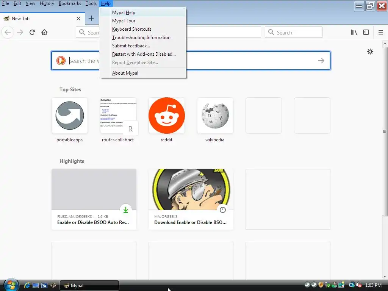Choose Troubleshooting Information
The width and height of the screenshot is (388, 291).
[x=142, y=38]
